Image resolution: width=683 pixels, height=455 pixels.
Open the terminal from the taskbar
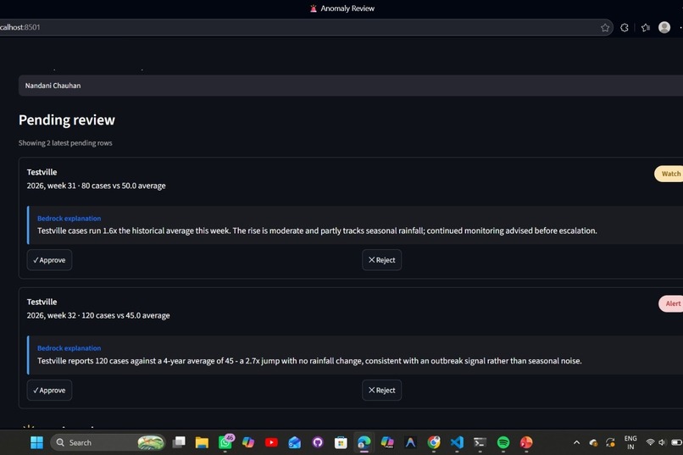(480, 442)
